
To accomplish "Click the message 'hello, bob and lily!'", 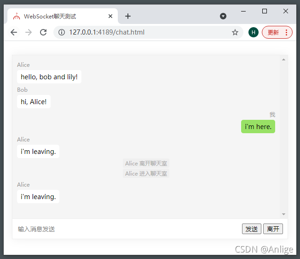I will pos(49,77).
